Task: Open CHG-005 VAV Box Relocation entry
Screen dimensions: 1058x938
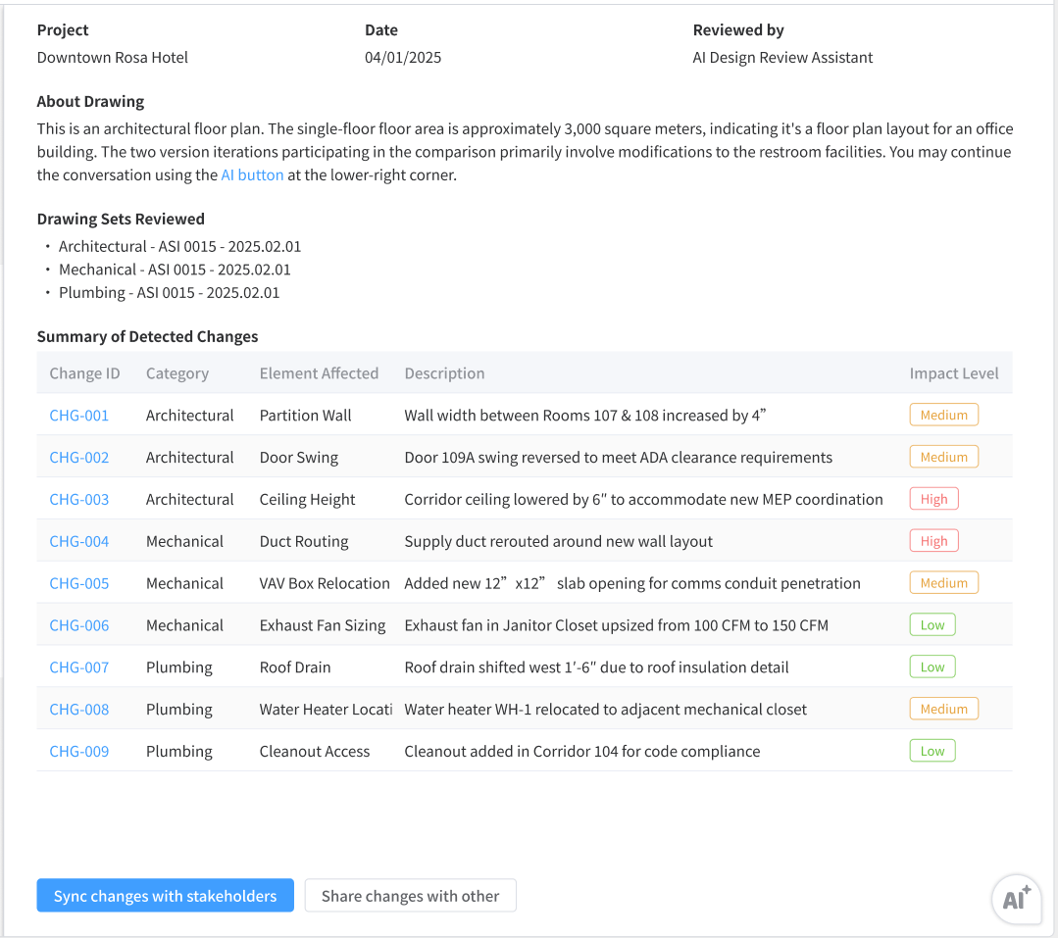Action: point(79,584)
